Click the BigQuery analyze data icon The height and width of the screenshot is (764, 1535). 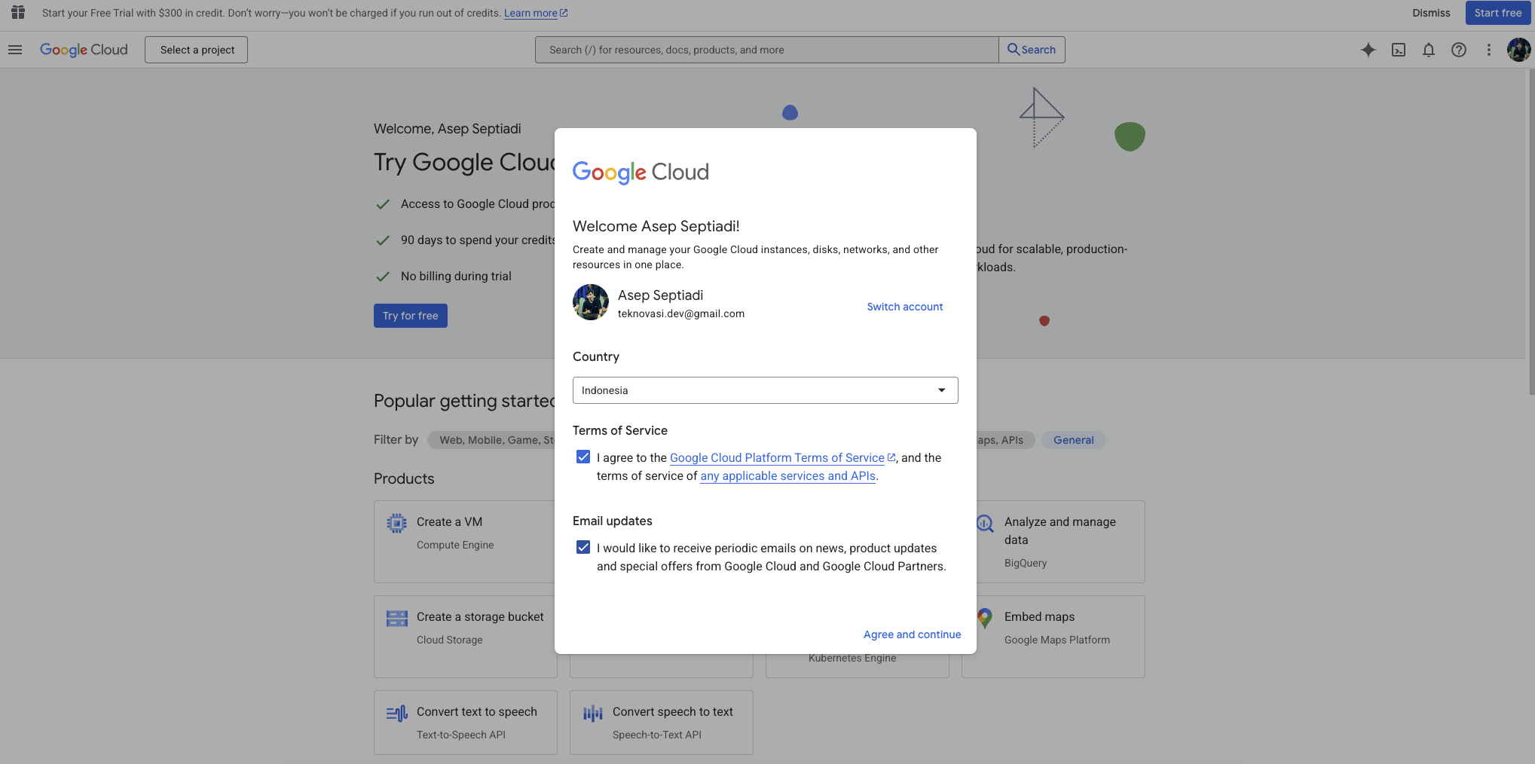click(985, 523)
